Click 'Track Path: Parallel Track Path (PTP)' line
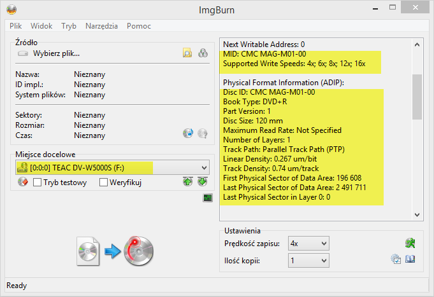The height and width of the screenshot is (297, 434). 284,149
